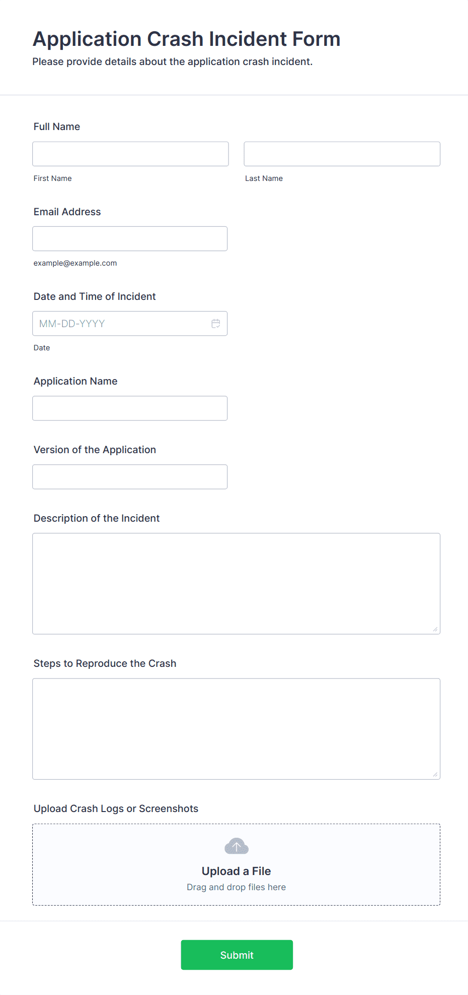This screenshot has height=995, width=468.
Task: Click inside the Email Address field
Action: pos(130,238)
